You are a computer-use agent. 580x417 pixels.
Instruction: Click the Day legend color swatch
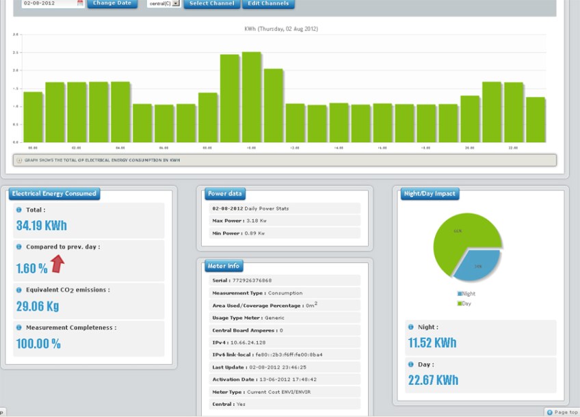[x=459, y=303]
